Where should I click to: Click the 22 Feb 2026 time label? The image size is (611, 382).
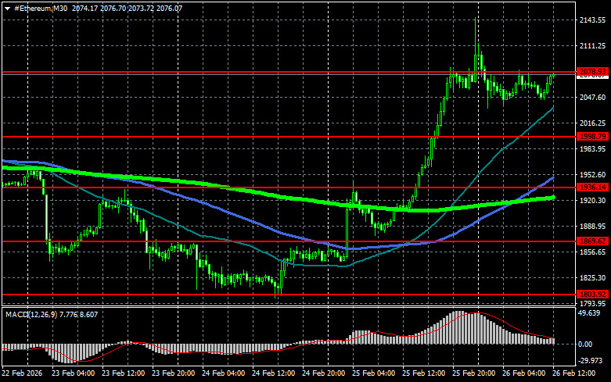22,373
